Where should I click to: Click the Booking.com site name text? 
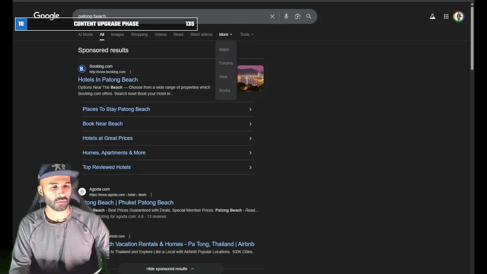(x=101, y=66)
